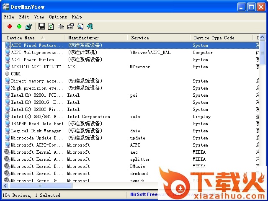
Task: Click the device icon of ATK0110 ACPI UTILITY
Action: coord(7,67)
